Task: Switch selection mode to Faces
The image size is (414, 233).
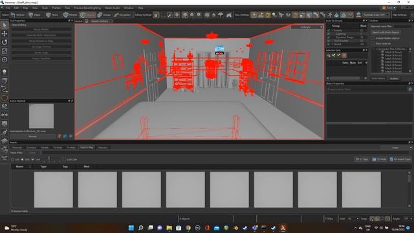Action: tap(52, 15)
